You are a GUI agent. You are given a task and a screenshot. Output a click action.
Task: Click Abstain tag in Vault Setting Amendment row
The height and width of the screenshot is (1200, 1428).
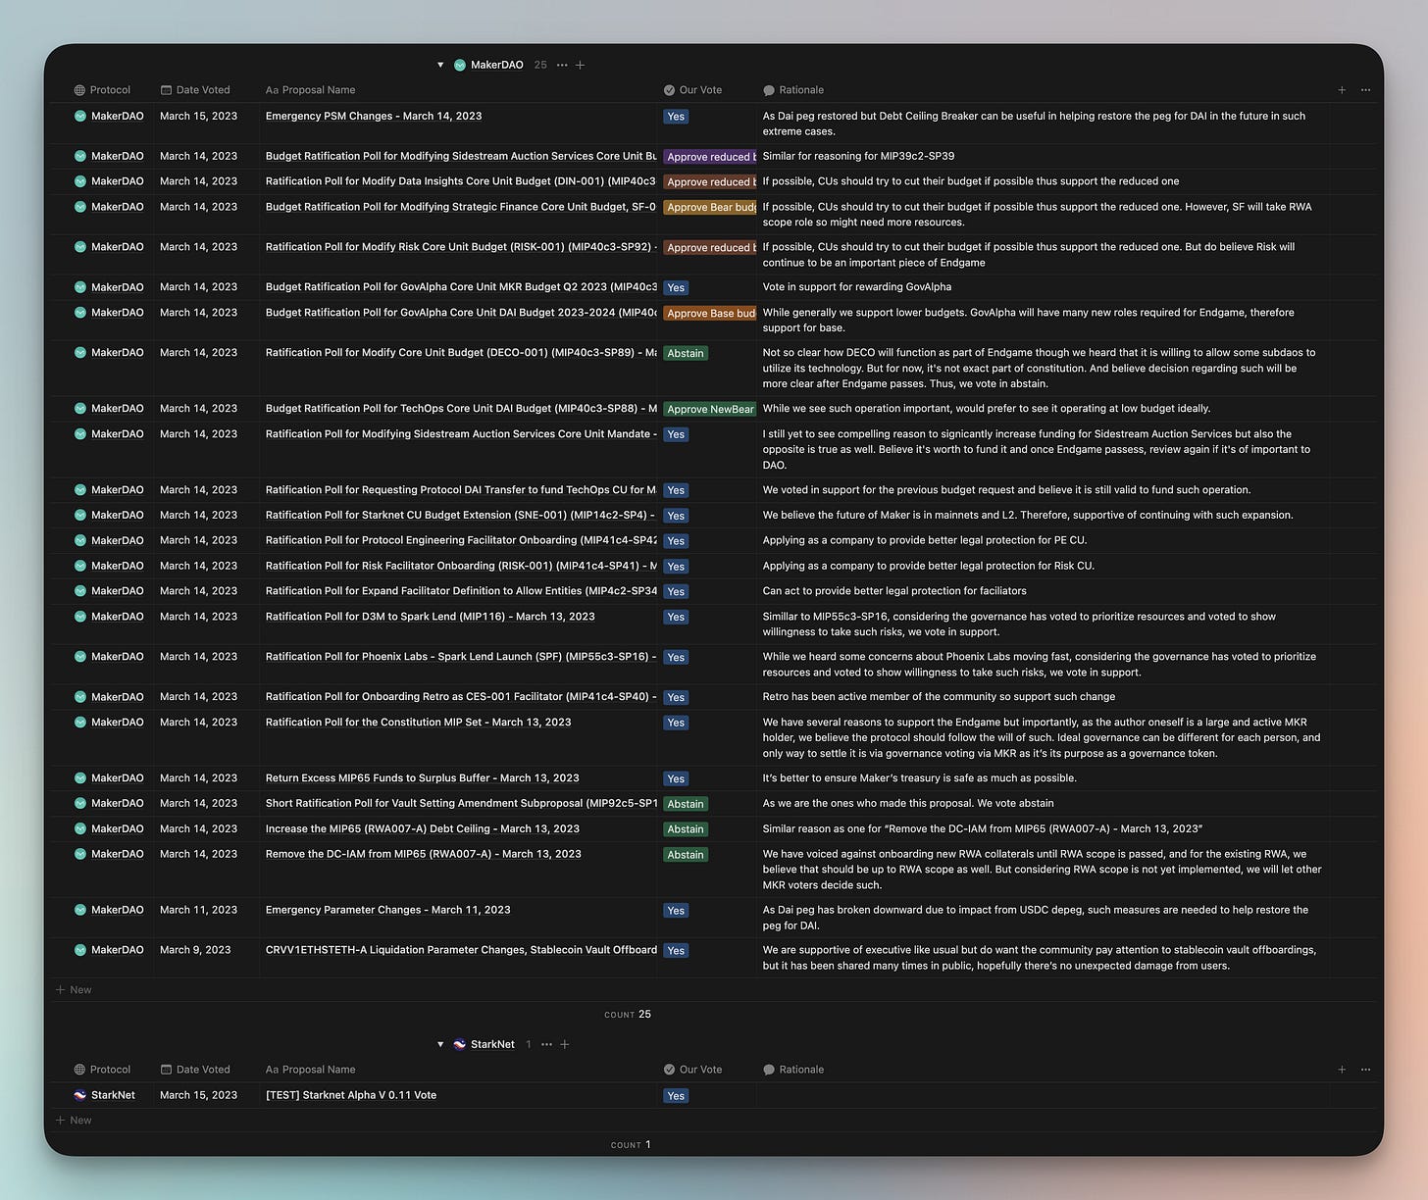[686, 804]
